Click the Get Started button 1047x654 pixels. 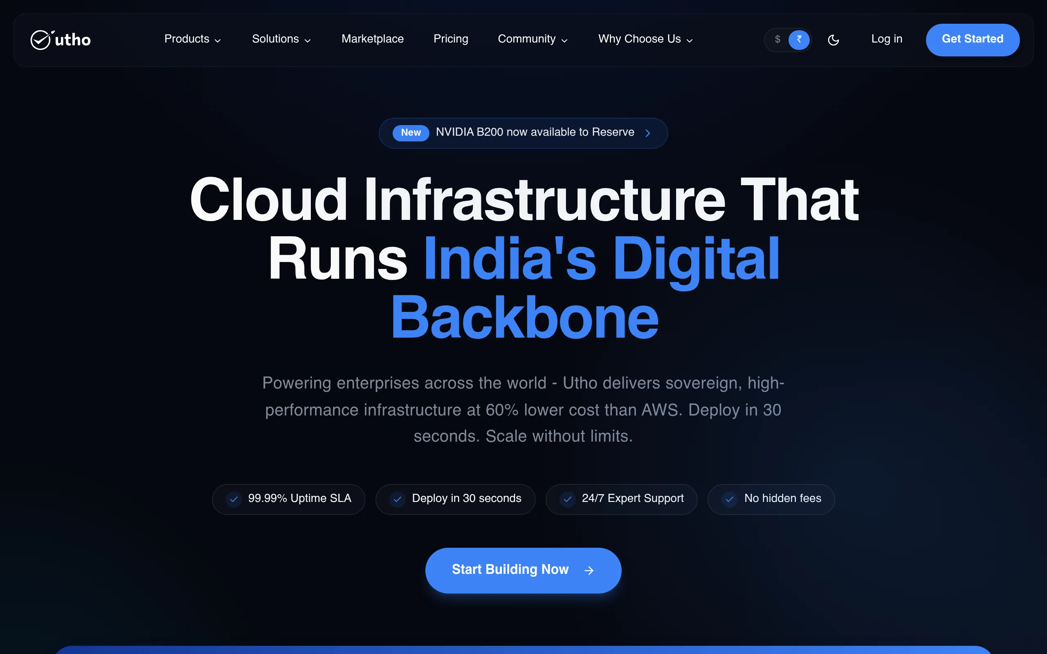click(973, 40)
